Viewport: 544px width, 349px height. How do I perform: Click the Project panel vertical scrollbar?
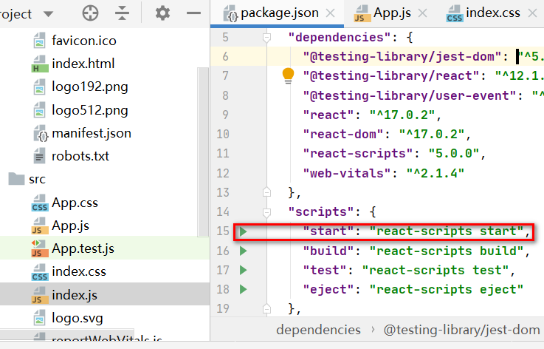click(202, 152)
